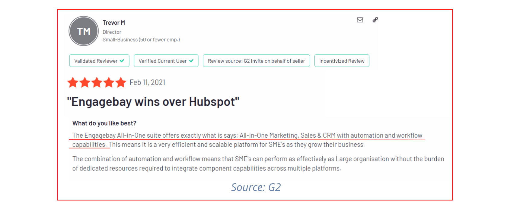
Task: Click the Validated Reviewer badge
Action: tap(99, 61)
